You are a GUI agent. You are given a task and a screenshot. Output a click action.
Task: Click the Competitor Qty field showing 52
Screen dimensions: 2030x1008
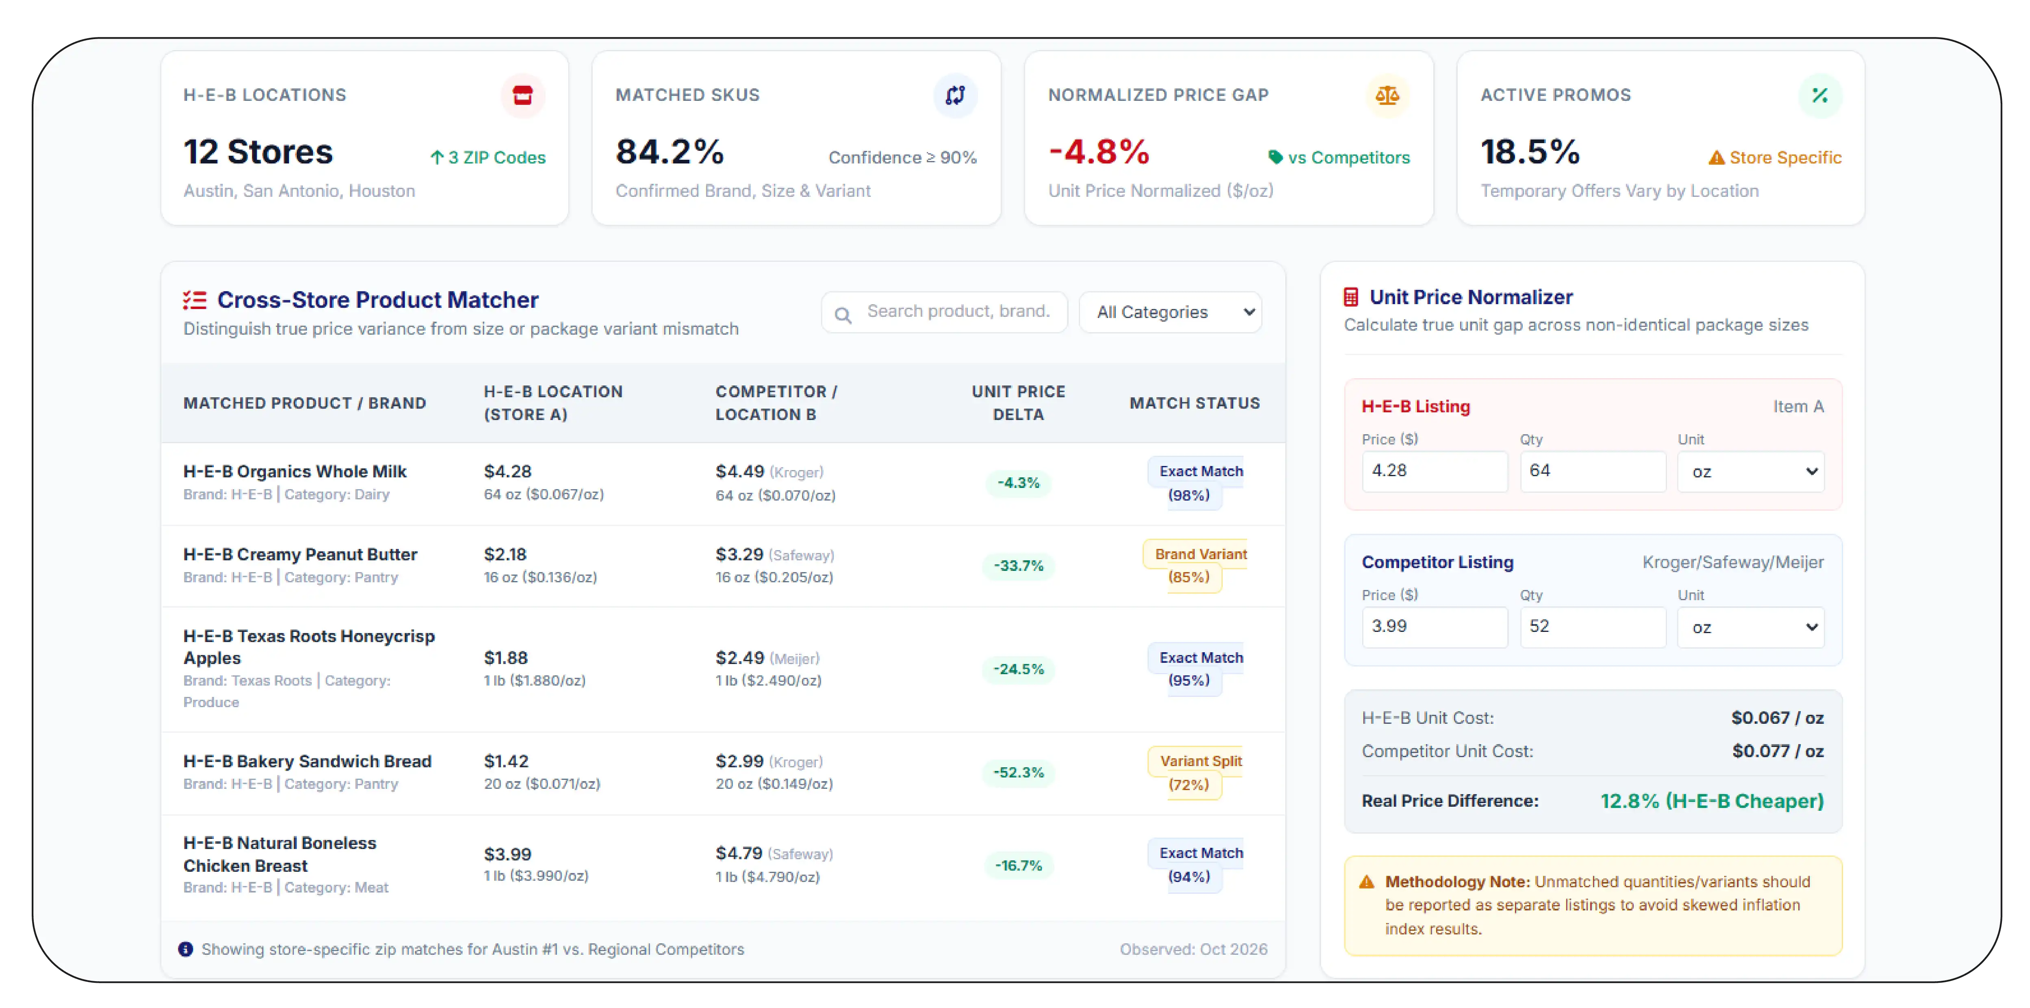pos(1593,627)
